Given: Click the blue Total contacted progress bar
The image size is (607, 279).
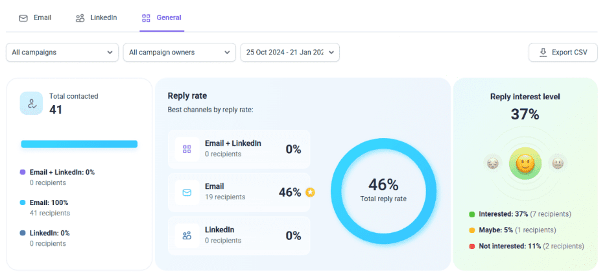Looking at the screenshot, I should click(79, 144).
